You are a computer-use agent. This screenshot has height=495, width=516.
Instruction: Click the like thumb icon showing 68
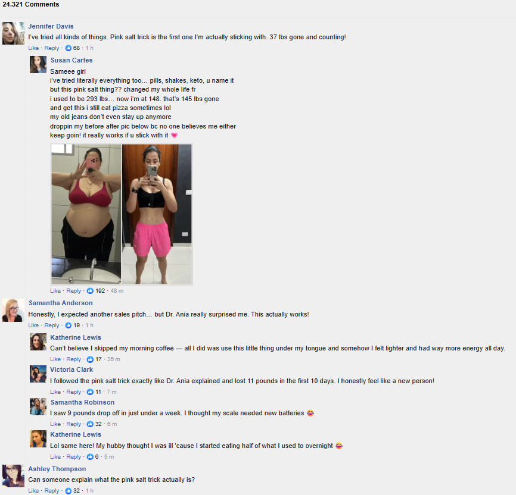tap(68, 48)
